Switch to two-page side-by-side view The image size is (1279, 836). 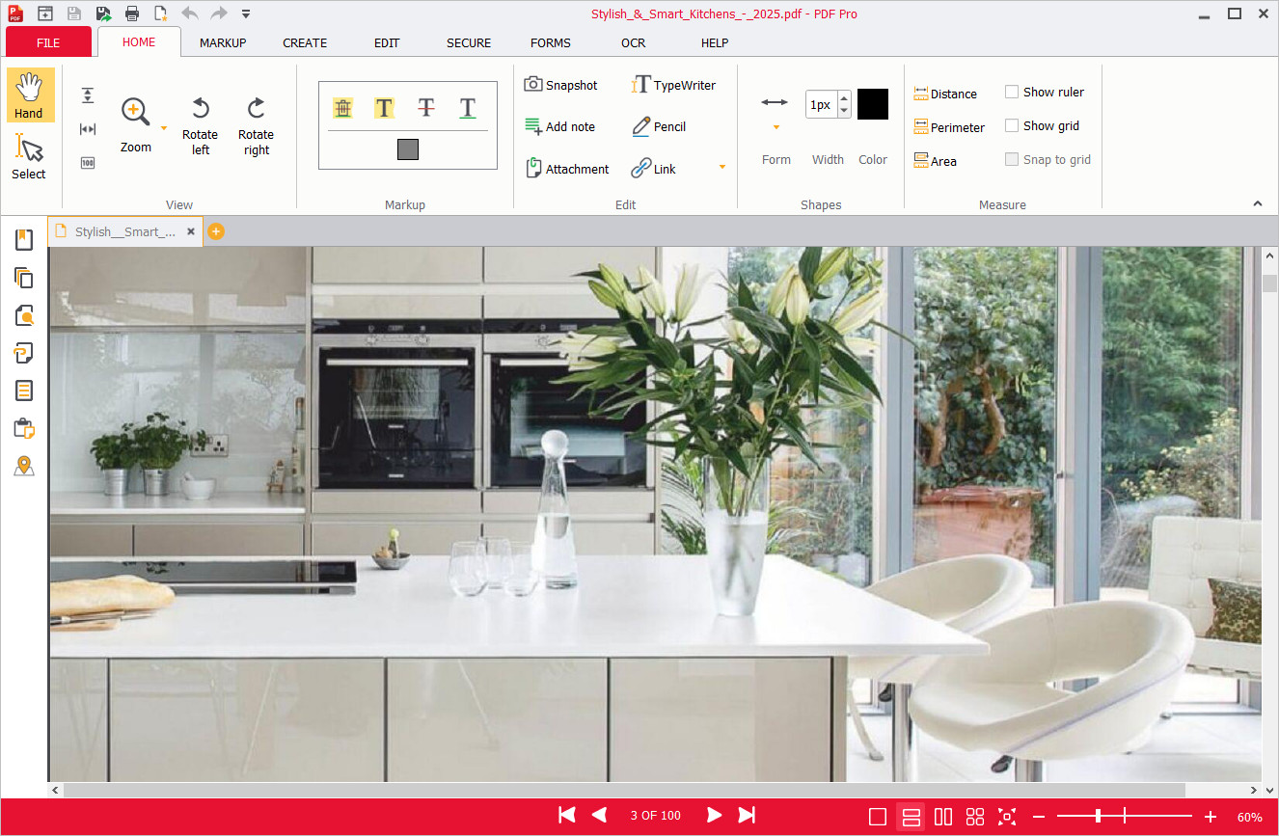(943, 817)
